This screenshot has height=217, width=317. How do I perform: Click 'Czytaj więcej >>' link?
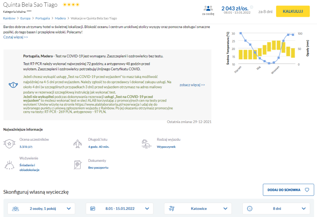point(16,37)
